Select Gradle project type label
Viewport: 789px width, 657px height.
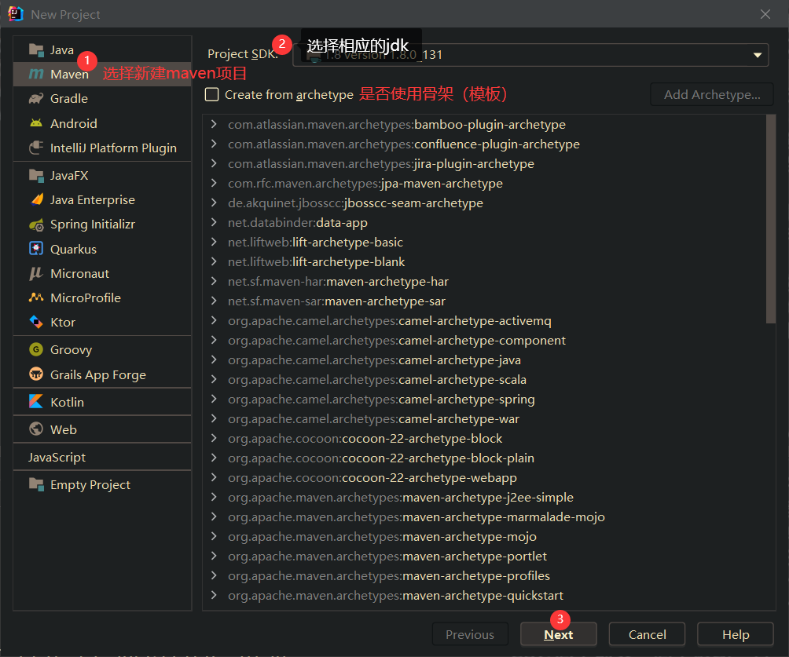coord(69,99)
